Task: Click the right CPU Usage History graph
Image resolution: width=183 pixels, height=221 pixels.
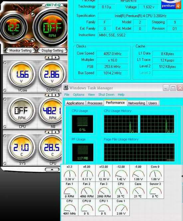Action: point(157,124)
